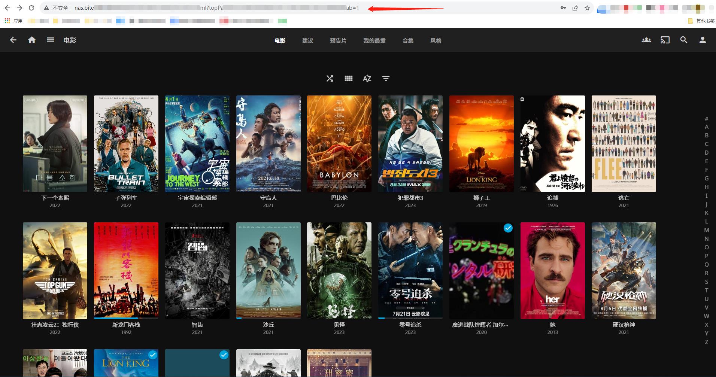Open the 下一个素熙 movie poster
Image resolution: width=716 pixels, height=377 pixels.
[55, 144]
